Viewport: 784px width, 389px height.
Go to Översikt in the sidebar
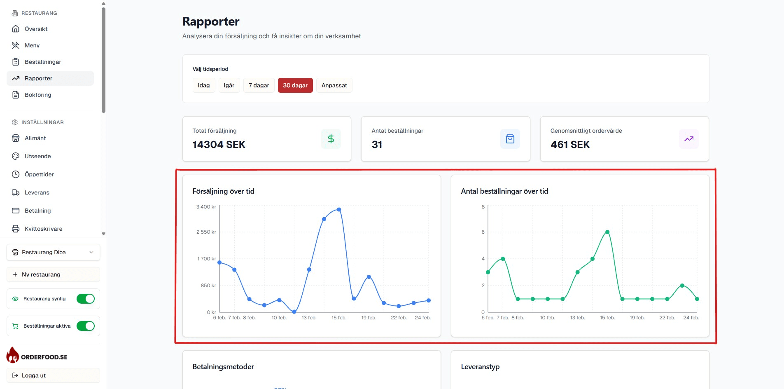tap(36, 29)
